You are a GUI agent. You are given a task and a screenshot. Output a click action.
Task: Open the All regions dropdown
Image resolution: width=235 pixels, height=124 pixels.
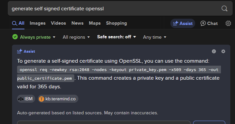[76, 37]
